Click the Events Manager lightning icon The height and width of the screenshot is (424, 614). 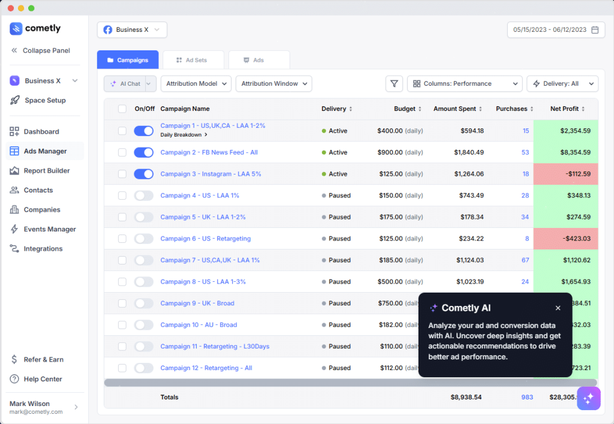tap(14, 229)
